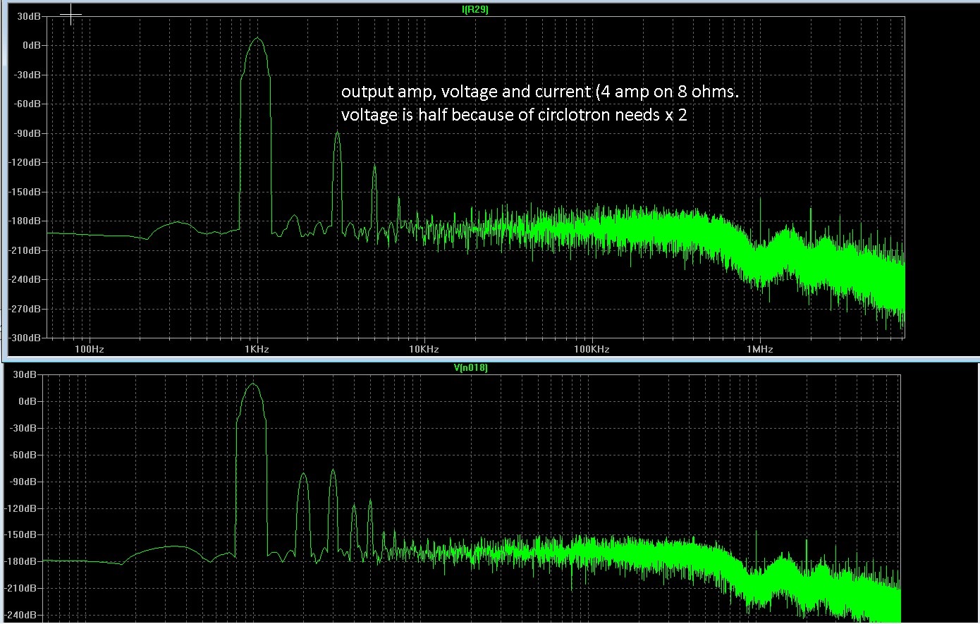Click the -90dB label in the V(n018) plot
This screenshot has height=624, width=980.
(x=22, y=482)
